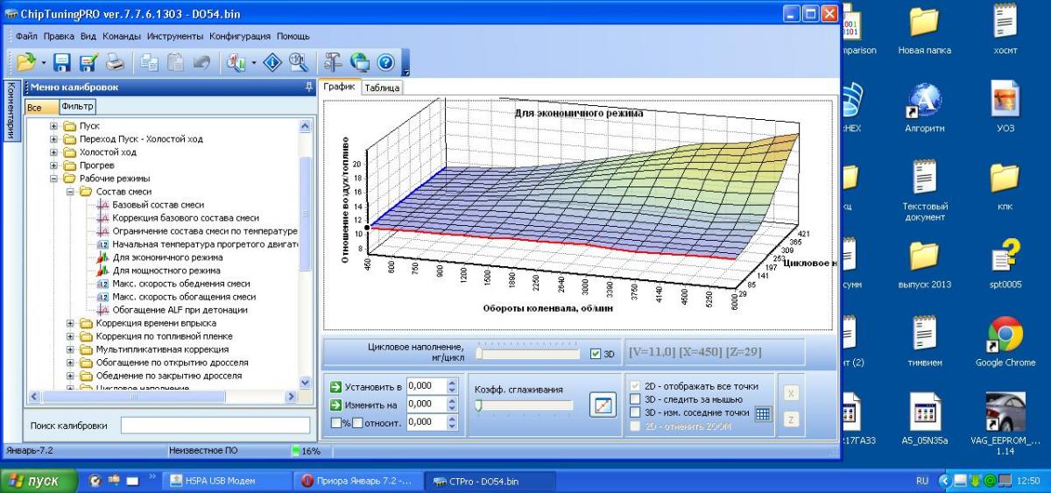Expand the Прогрев folder node

54,166
